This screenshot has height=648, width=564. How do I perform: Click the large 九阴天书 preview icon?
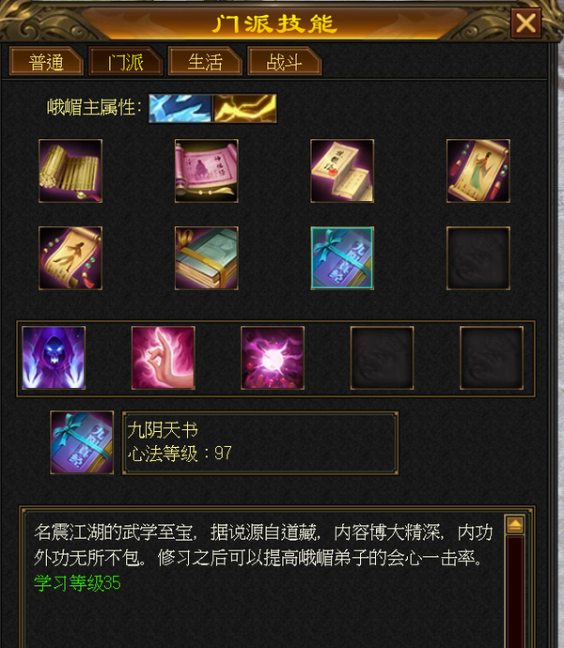(82, 442)
